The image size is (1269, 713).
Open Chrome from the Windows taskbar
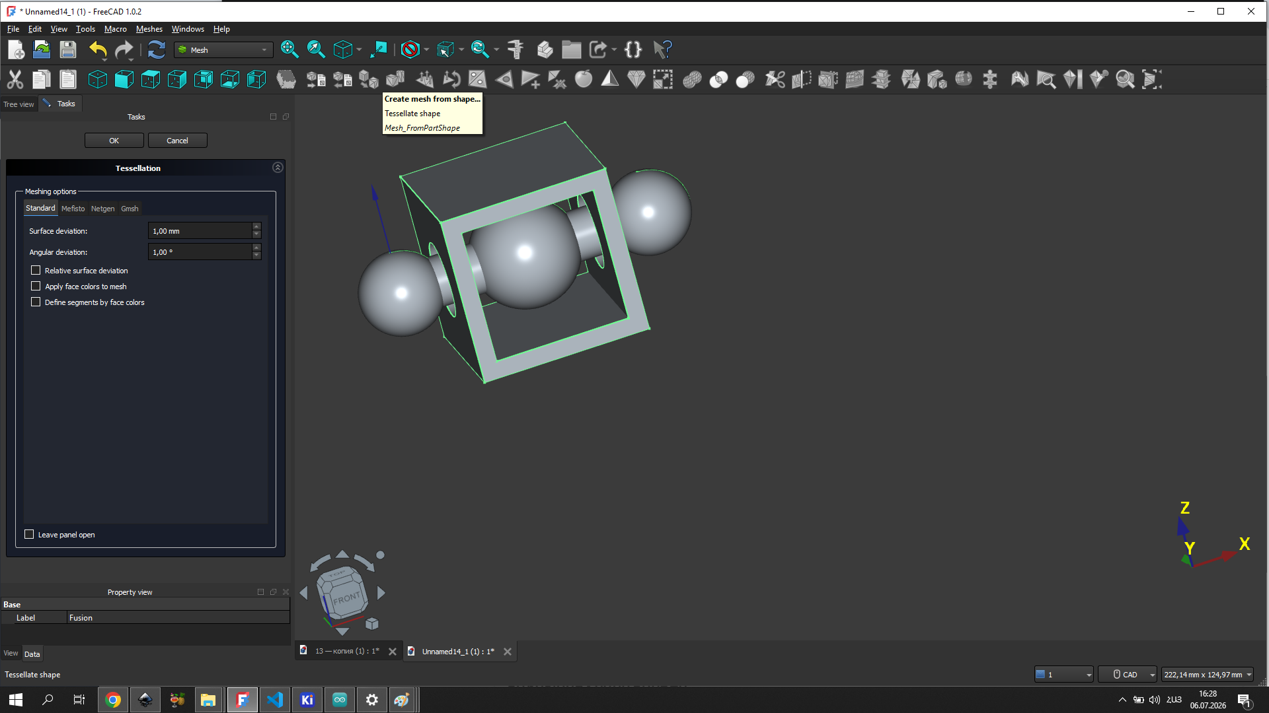tap(113, 700)
